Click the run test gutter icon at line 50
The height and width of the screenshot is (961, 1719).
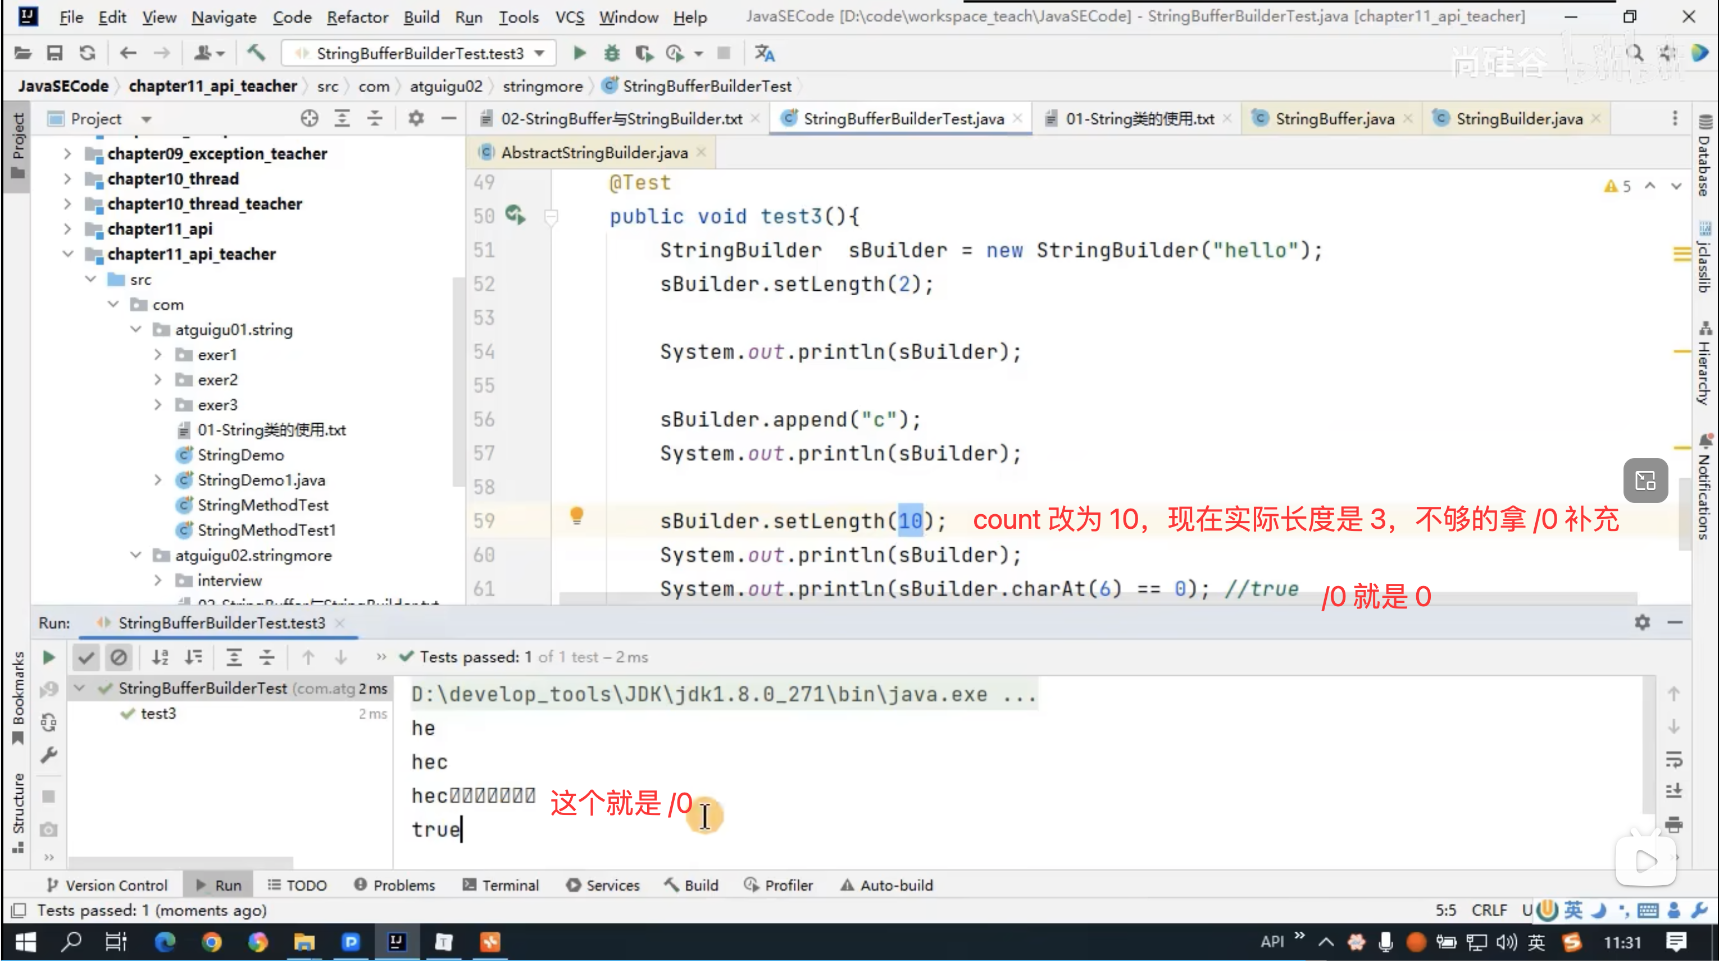coord(515,215)
